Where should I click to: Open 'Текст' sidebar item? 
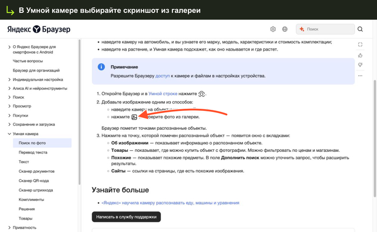(x=24, y=162)
